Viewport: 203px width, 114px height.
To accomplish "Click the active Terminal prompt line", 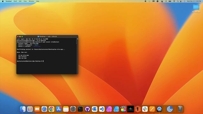I will coord(30,61).
